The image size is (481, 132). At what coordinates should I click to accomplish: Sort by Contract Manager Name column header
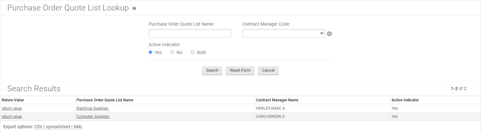(x=277, y=100)
